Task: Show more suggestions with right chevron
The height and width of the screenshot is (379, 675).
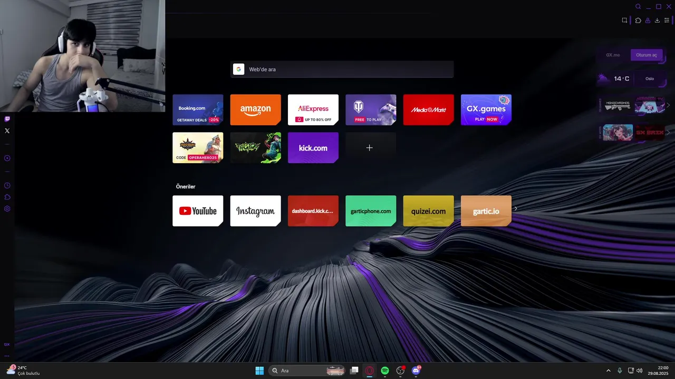Action: point(516,208)
